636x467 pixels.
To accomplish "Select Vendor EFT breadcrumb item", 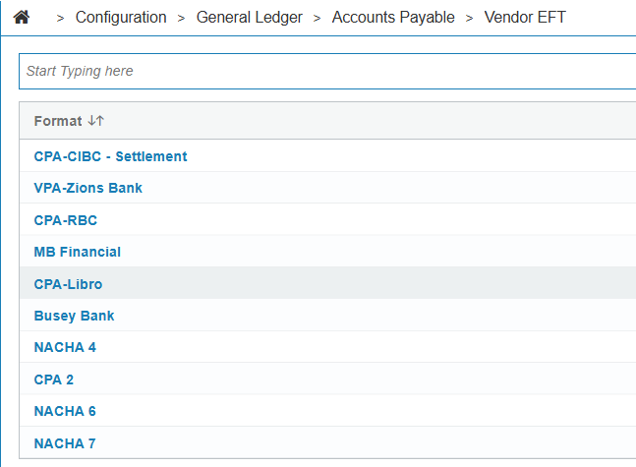I will tap(525, 17).
